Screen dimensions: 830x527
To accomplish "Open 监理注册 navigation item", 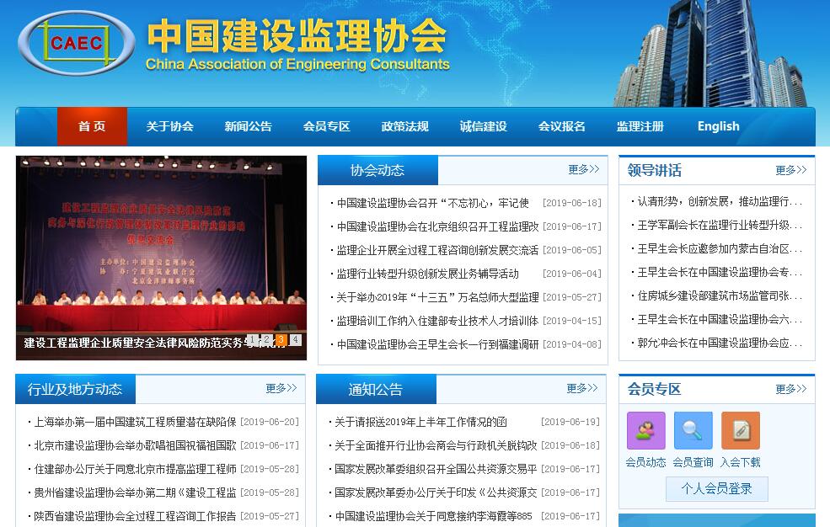I will click(640, 126).
